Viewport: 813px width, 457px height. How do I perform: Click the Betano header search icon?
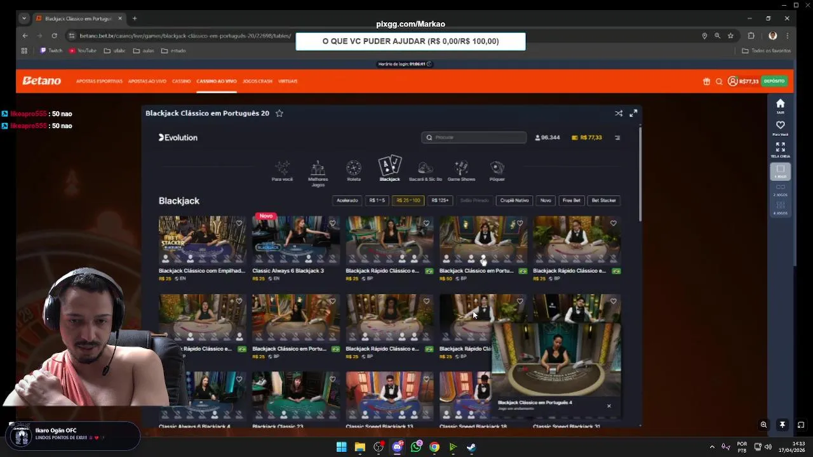pos(719,81)
